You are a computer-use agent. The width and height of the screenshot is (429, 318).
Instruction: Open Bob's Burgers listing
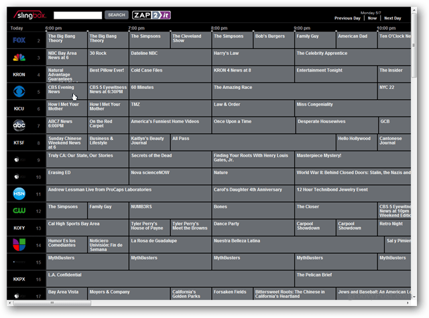coord(273,40)
